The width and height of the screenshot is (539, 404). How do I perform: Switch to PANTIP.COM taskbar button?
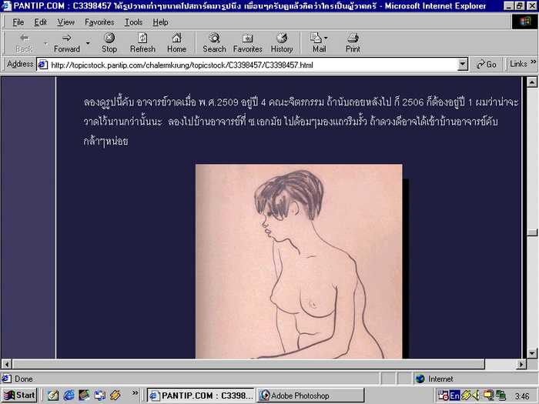202,396
